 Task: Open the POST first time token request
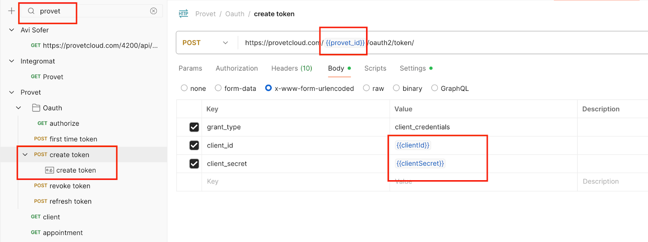66,139
